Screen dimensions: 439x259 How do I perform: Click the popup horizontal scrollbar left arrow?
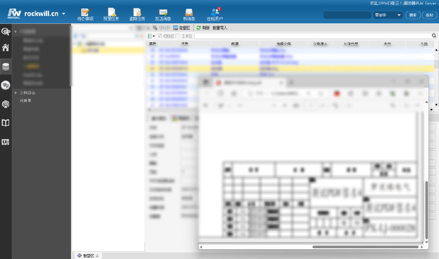[201, 247]
